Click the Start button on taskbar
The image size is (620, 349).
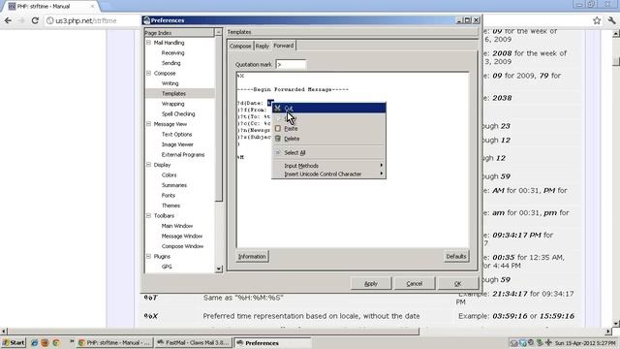point(14,342)
